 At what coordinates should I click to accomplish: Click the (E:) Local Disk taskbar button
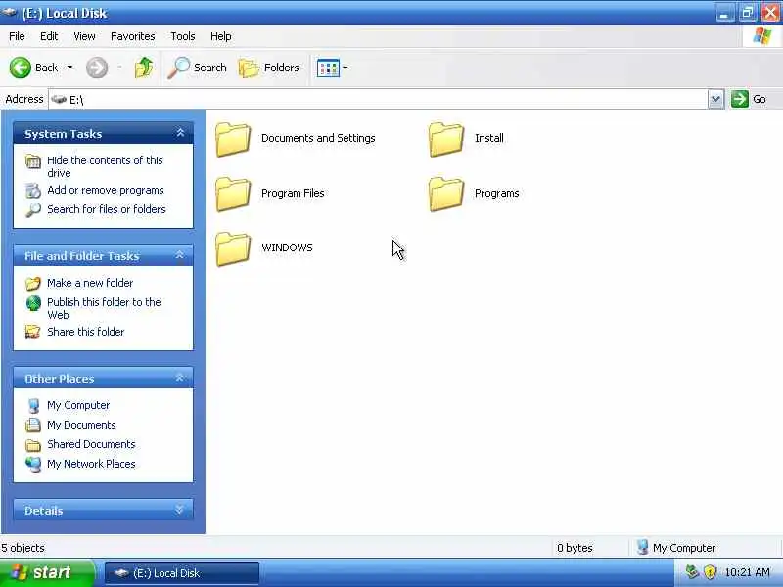[182, 573]
